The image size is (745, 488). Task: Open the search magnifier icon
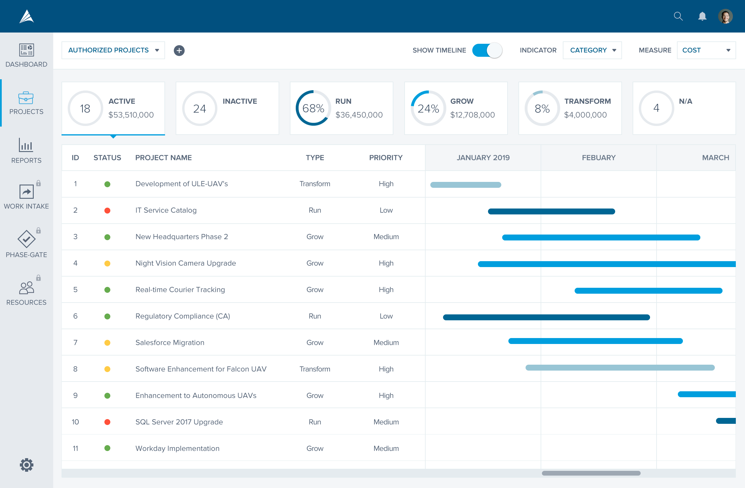[x=678, y=16]
